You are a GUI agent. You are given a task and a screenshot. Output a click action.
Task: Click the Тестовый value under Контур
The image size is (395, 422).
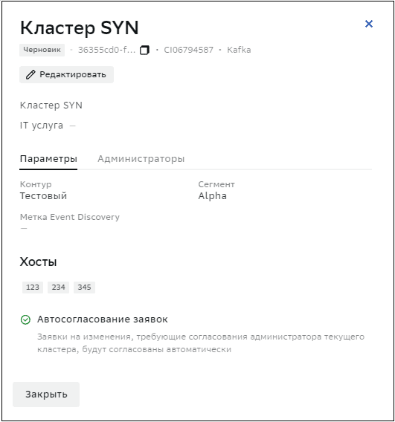click(x=43, y=195)
